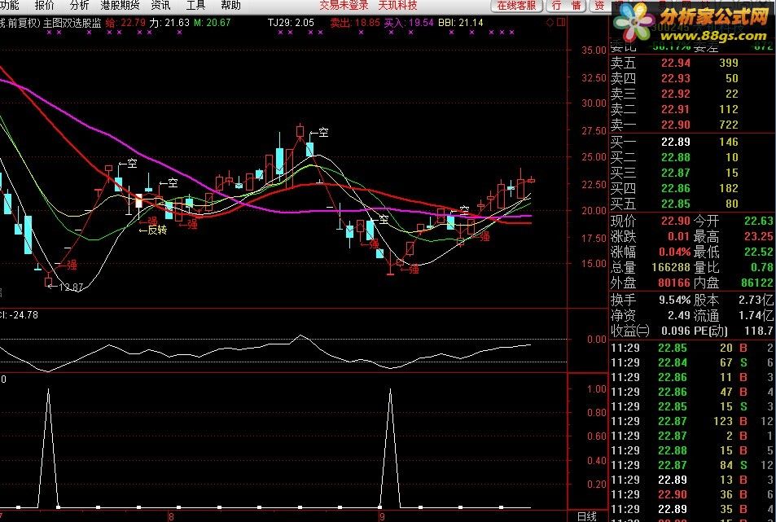
Task: Click the 在线客服 button
Action: (x=517, y=6)
